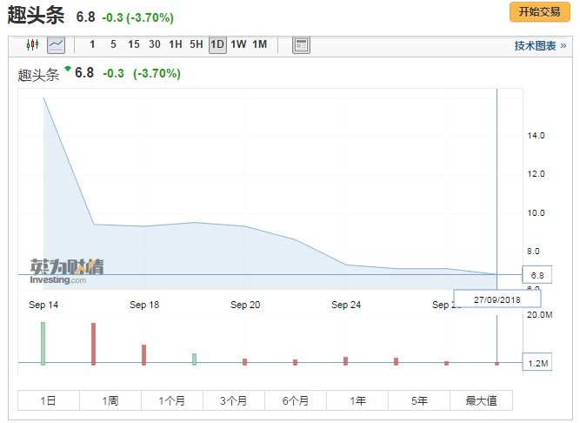This screenshot has width=580, height=423.
Task: Select the area line chart icon
Action: pyautogui.click(x=57, y=45)
